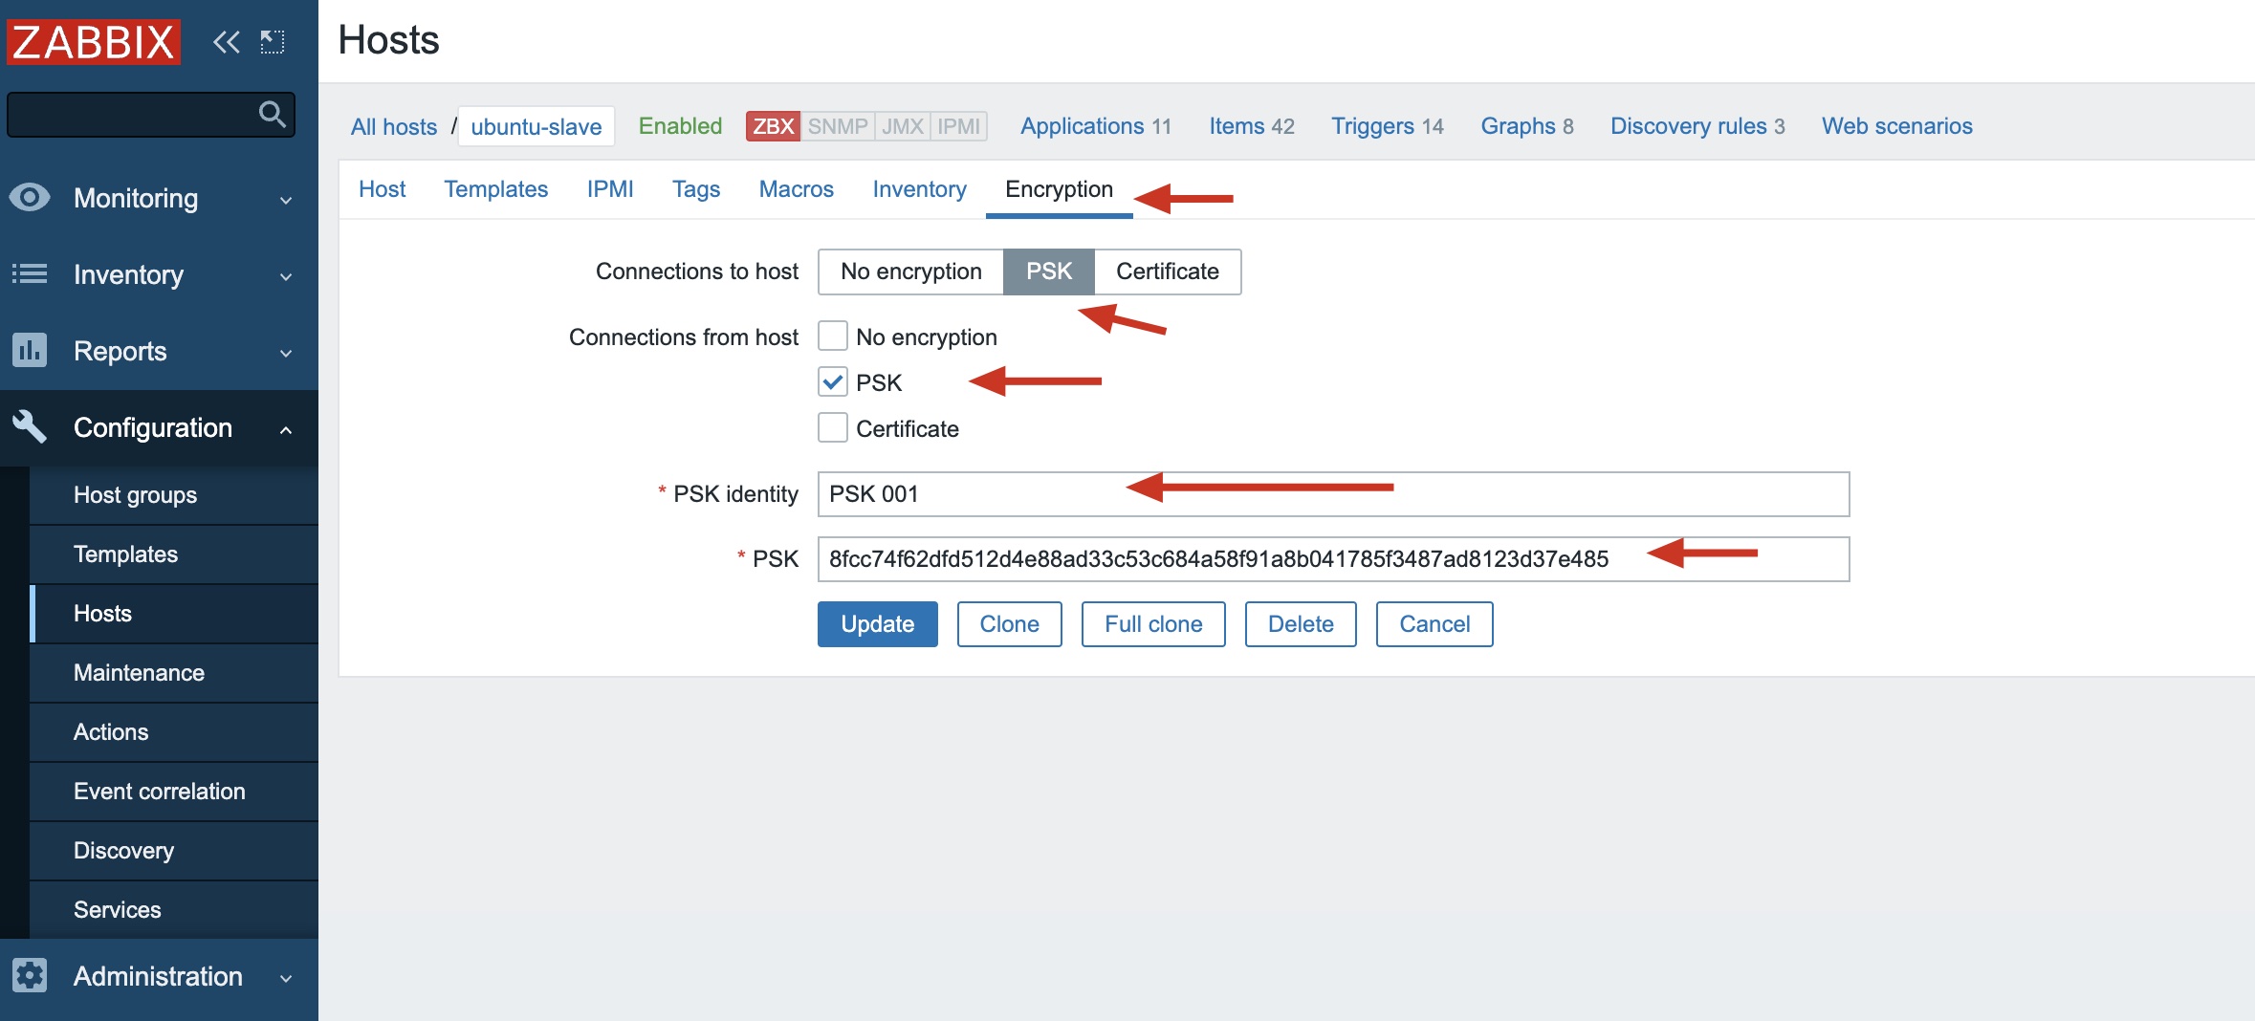Select PSK for connections to host
The image size is (2255, 1021).
point(1049,272)
